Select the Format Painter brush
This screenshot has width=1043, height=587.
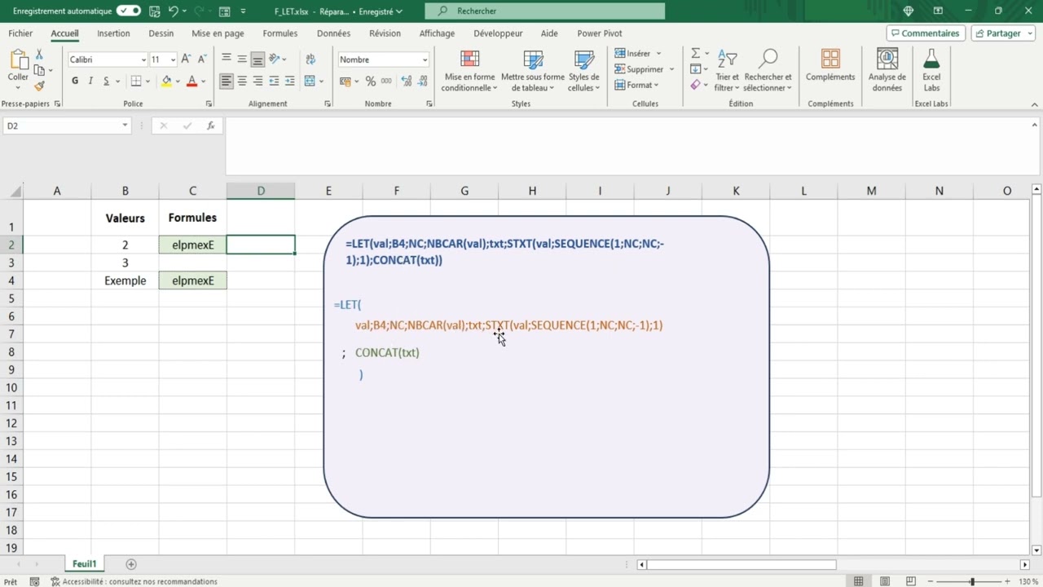[39, 86]
